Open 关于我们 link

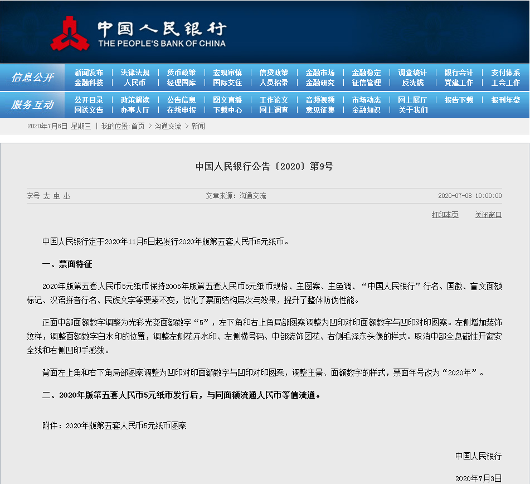pos(413,110)
